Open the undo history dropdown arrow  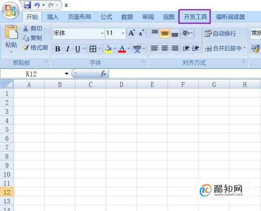click(x=44, y=5)
